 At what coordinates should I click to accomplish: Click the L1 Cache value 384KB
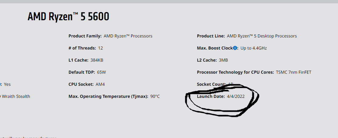click(97, 60)
